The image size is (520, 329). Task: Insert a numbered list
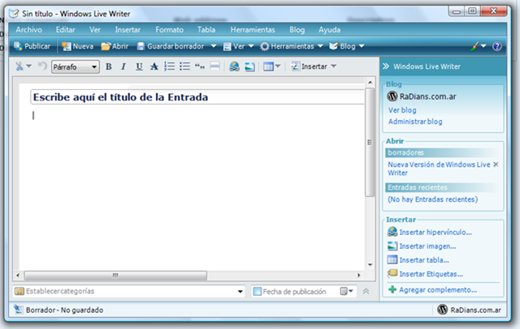[x=170, y=67]
